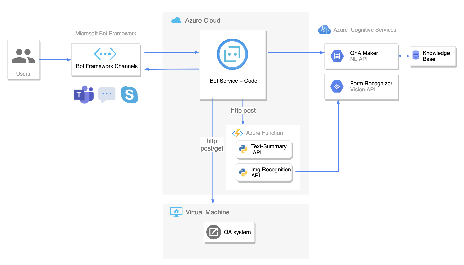
Task: Click the Virtual Machine monitor icon
Action: (x=176, y=212)
